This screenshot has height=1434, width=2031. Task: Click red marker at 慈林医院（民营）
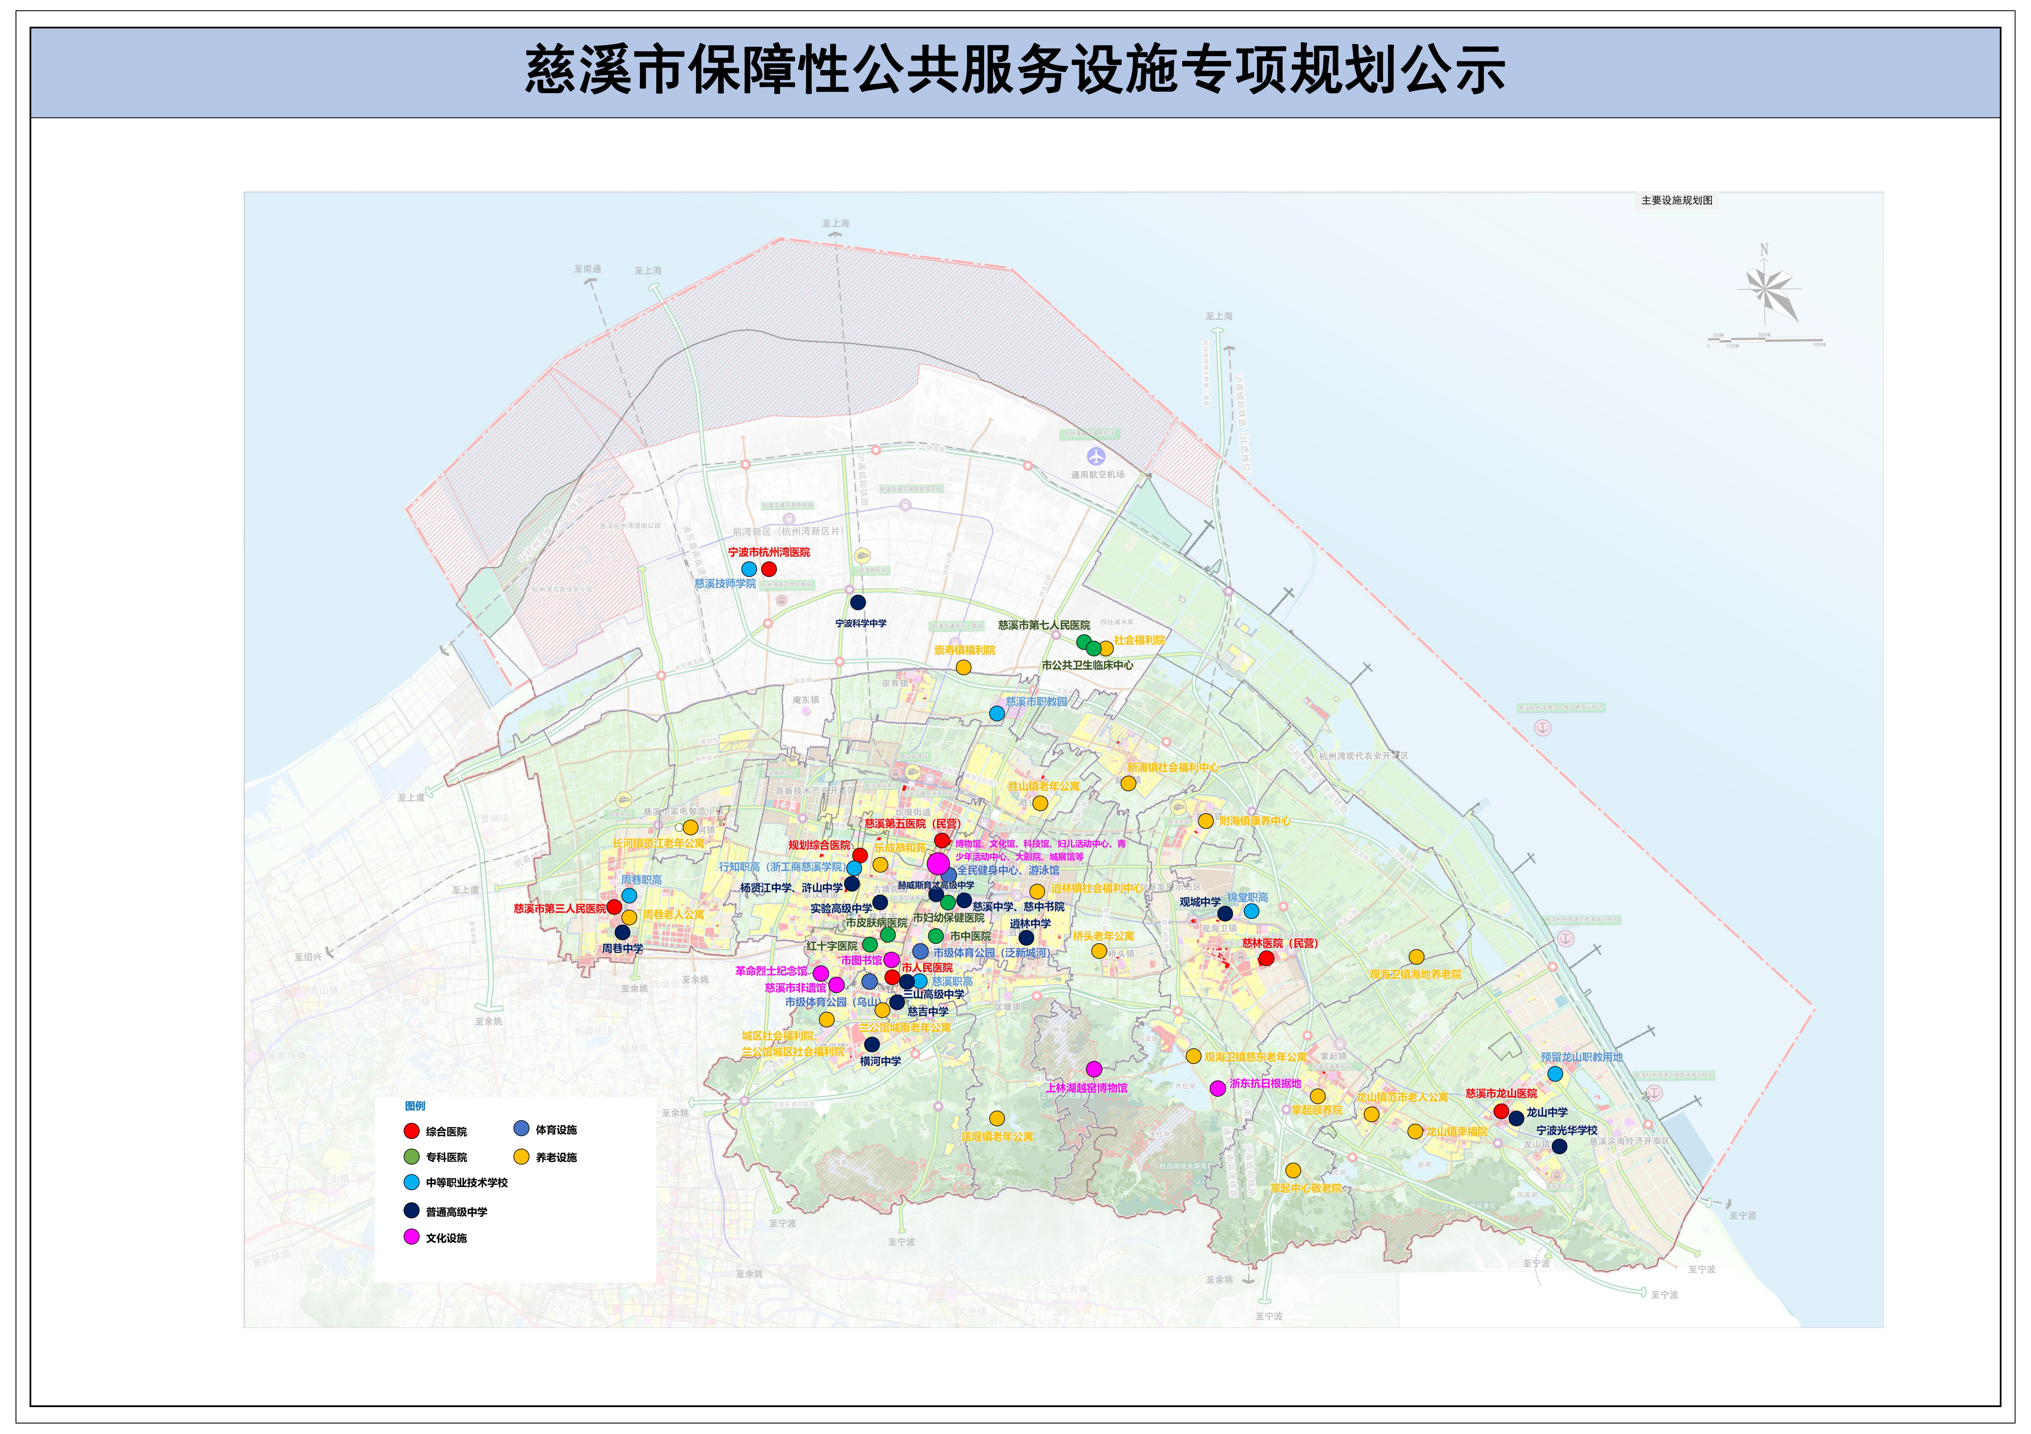1267,958
